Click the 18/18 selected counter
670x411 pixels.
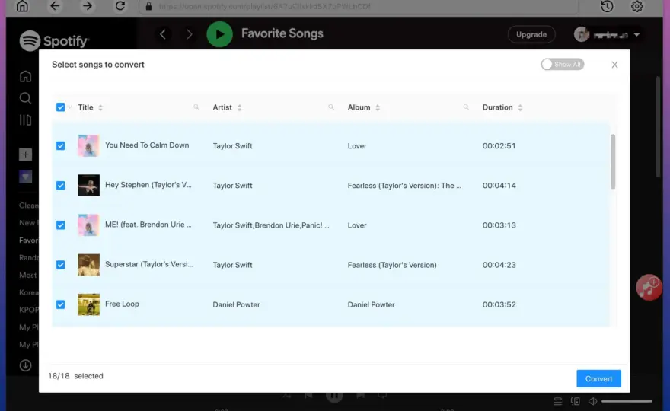pyautogui.click(x=75, y=376)
